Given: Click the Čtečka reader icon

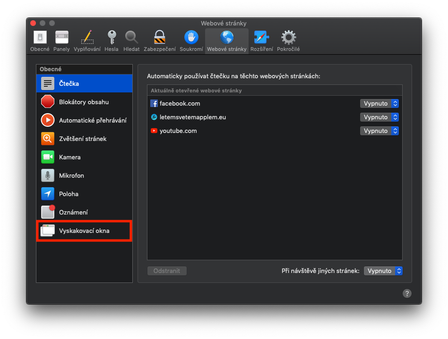Looking at the screenshot, I should (48, 83).
